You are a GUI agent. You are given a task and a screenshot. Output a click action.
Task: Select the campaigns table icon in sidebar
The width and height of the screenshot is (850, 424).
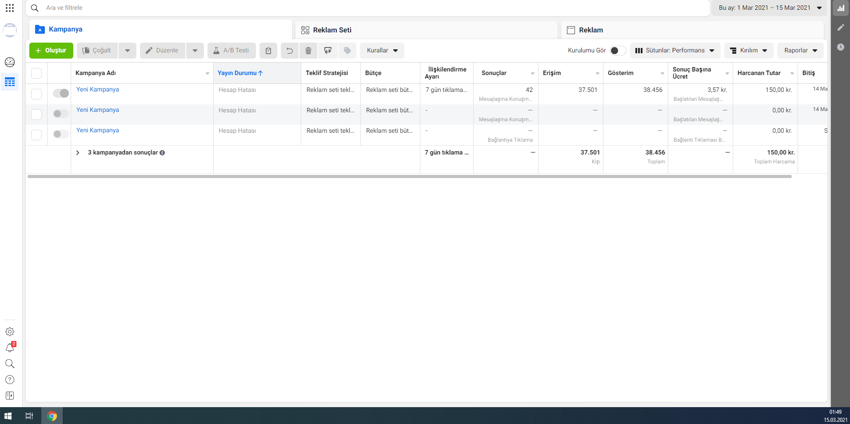tap(10, 82)
